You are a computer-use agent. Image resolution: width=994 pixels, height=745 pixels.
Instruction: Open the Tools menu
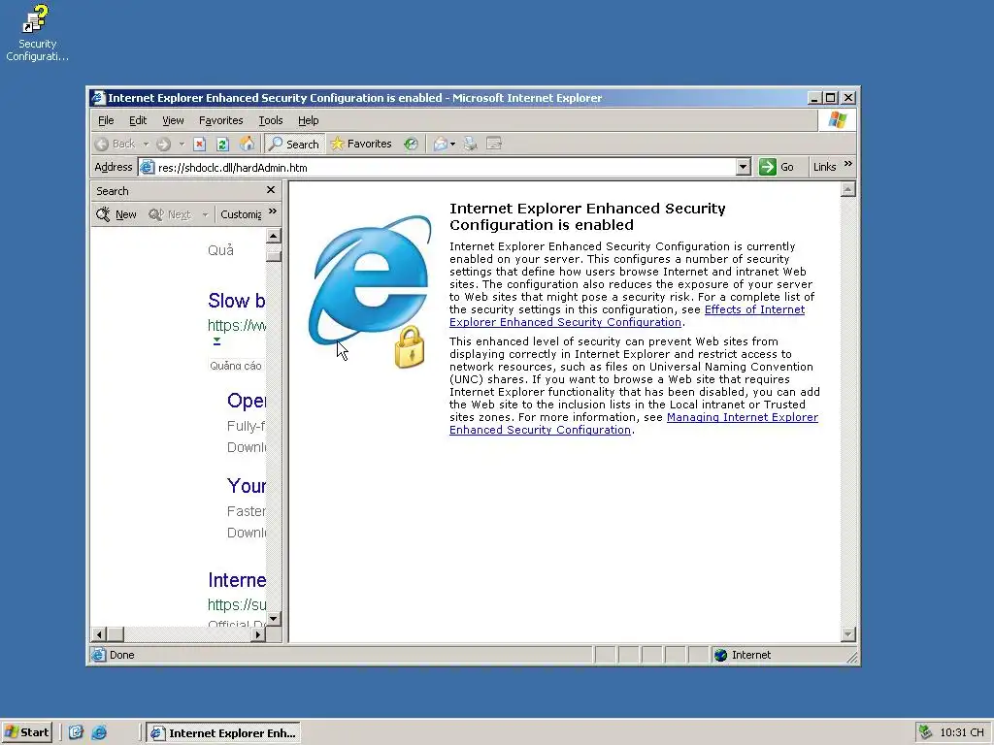pos(271,120)
